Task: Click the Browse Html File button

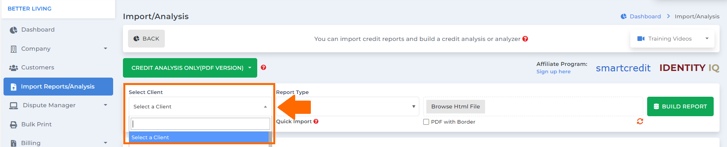Action: point(456,106)
